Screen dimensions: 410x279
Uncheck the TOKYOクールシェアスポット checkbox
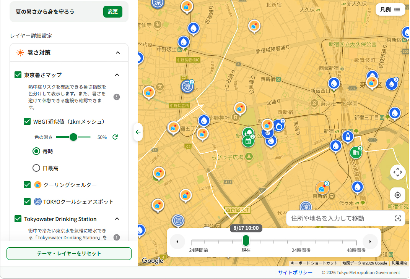27,202
